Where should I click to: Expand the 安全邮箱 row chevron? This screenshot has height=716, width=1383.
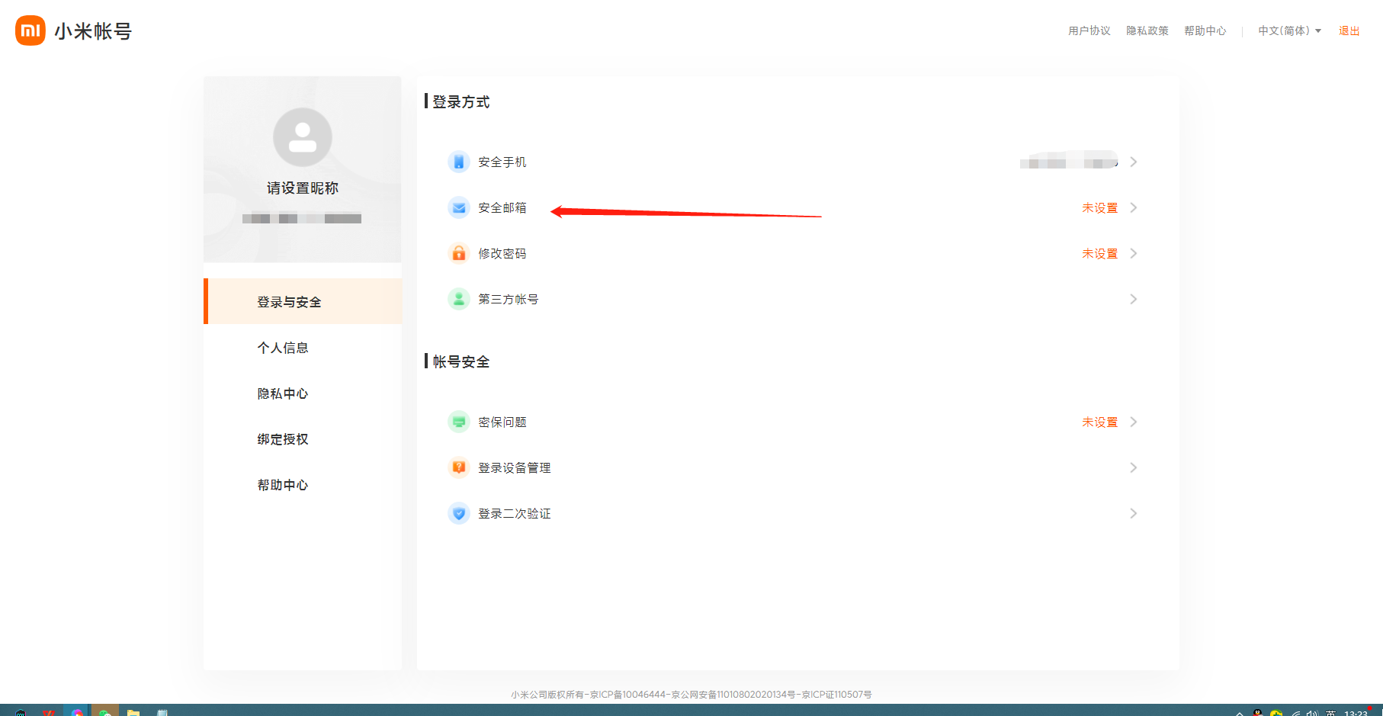pos(1134,207)
